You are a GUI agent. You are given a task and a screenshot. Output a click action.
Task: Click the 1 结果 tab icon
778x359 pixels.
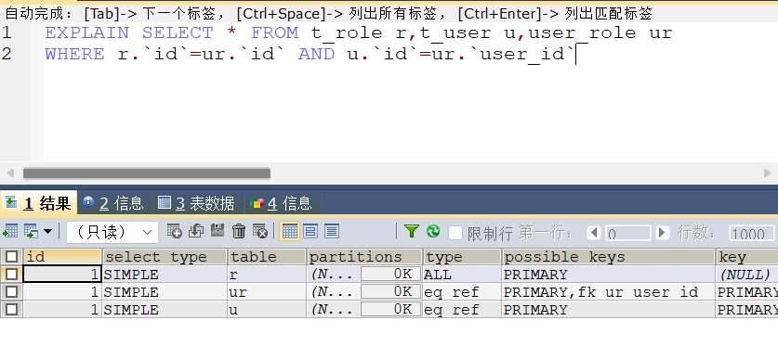coord(11,202)
